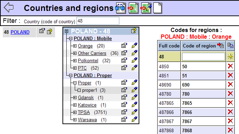The image size is (239, 134).
Task: Add new code with yellow star icon
Action: pos(230,57)
